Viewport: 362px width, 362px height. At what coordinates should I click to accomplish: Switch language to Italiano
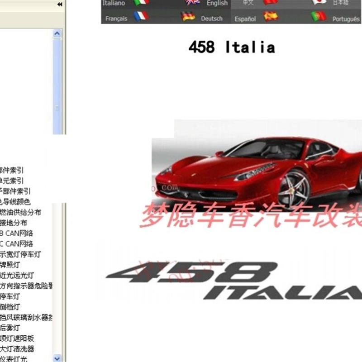click(x=114, y=3)
